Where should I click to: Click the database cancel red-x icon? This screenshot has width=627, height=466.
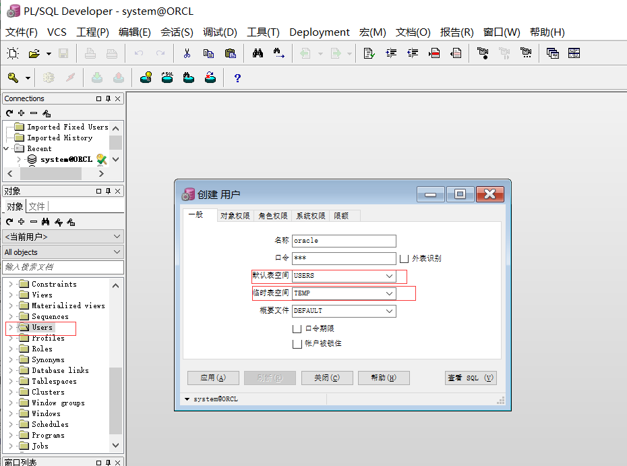[210, 78]
